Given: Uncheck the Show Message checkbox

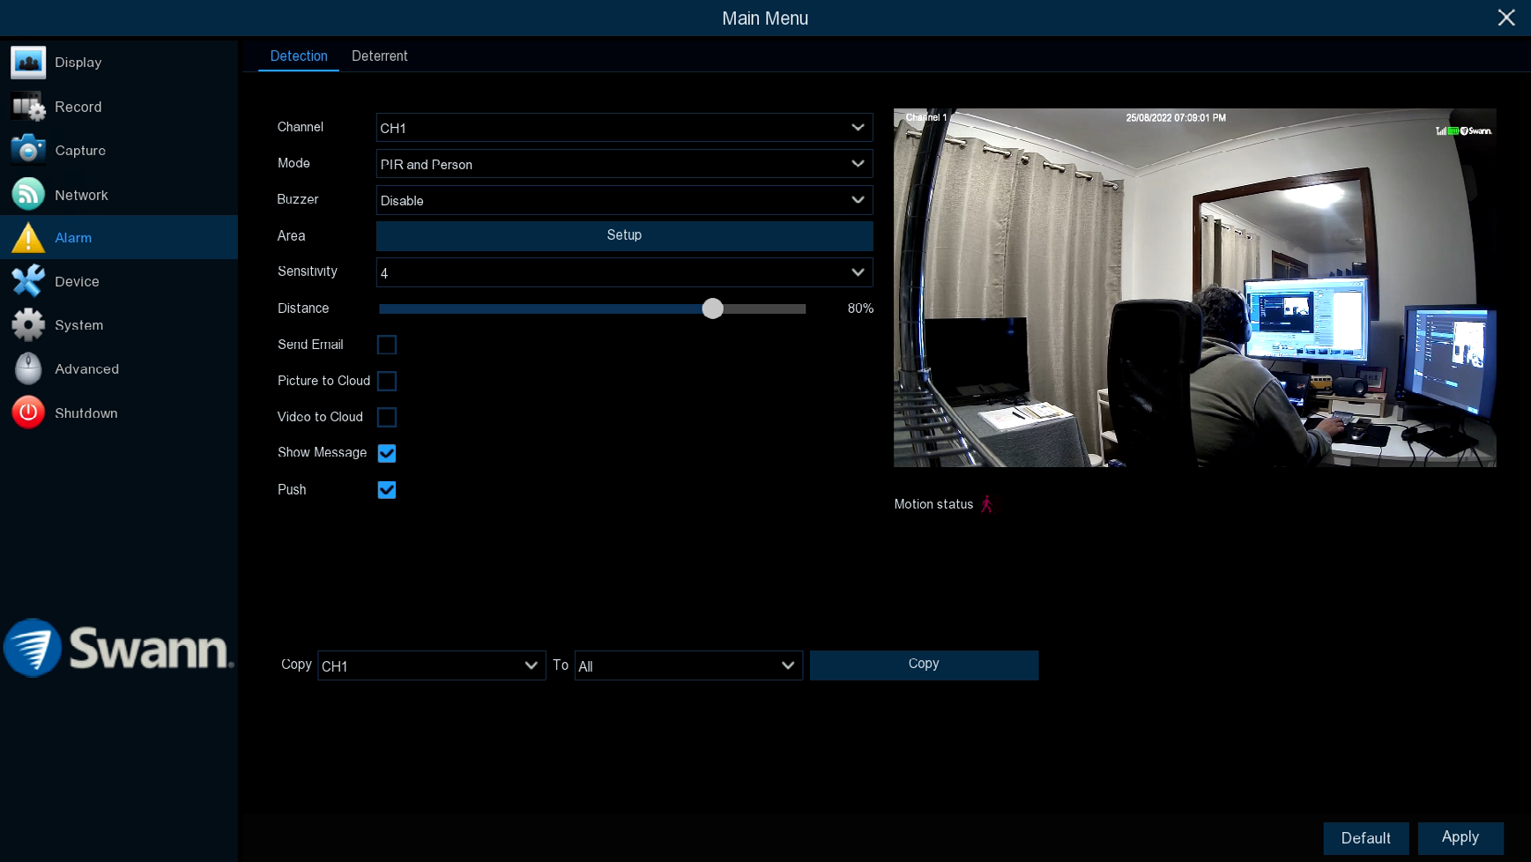Looking at the screenshot, I should click(x=387, y=453).
